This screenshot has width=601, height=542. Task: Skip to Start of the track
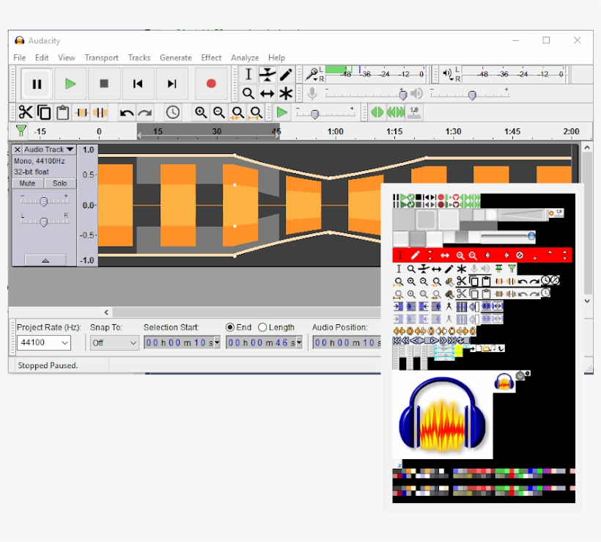click(138, 84)
